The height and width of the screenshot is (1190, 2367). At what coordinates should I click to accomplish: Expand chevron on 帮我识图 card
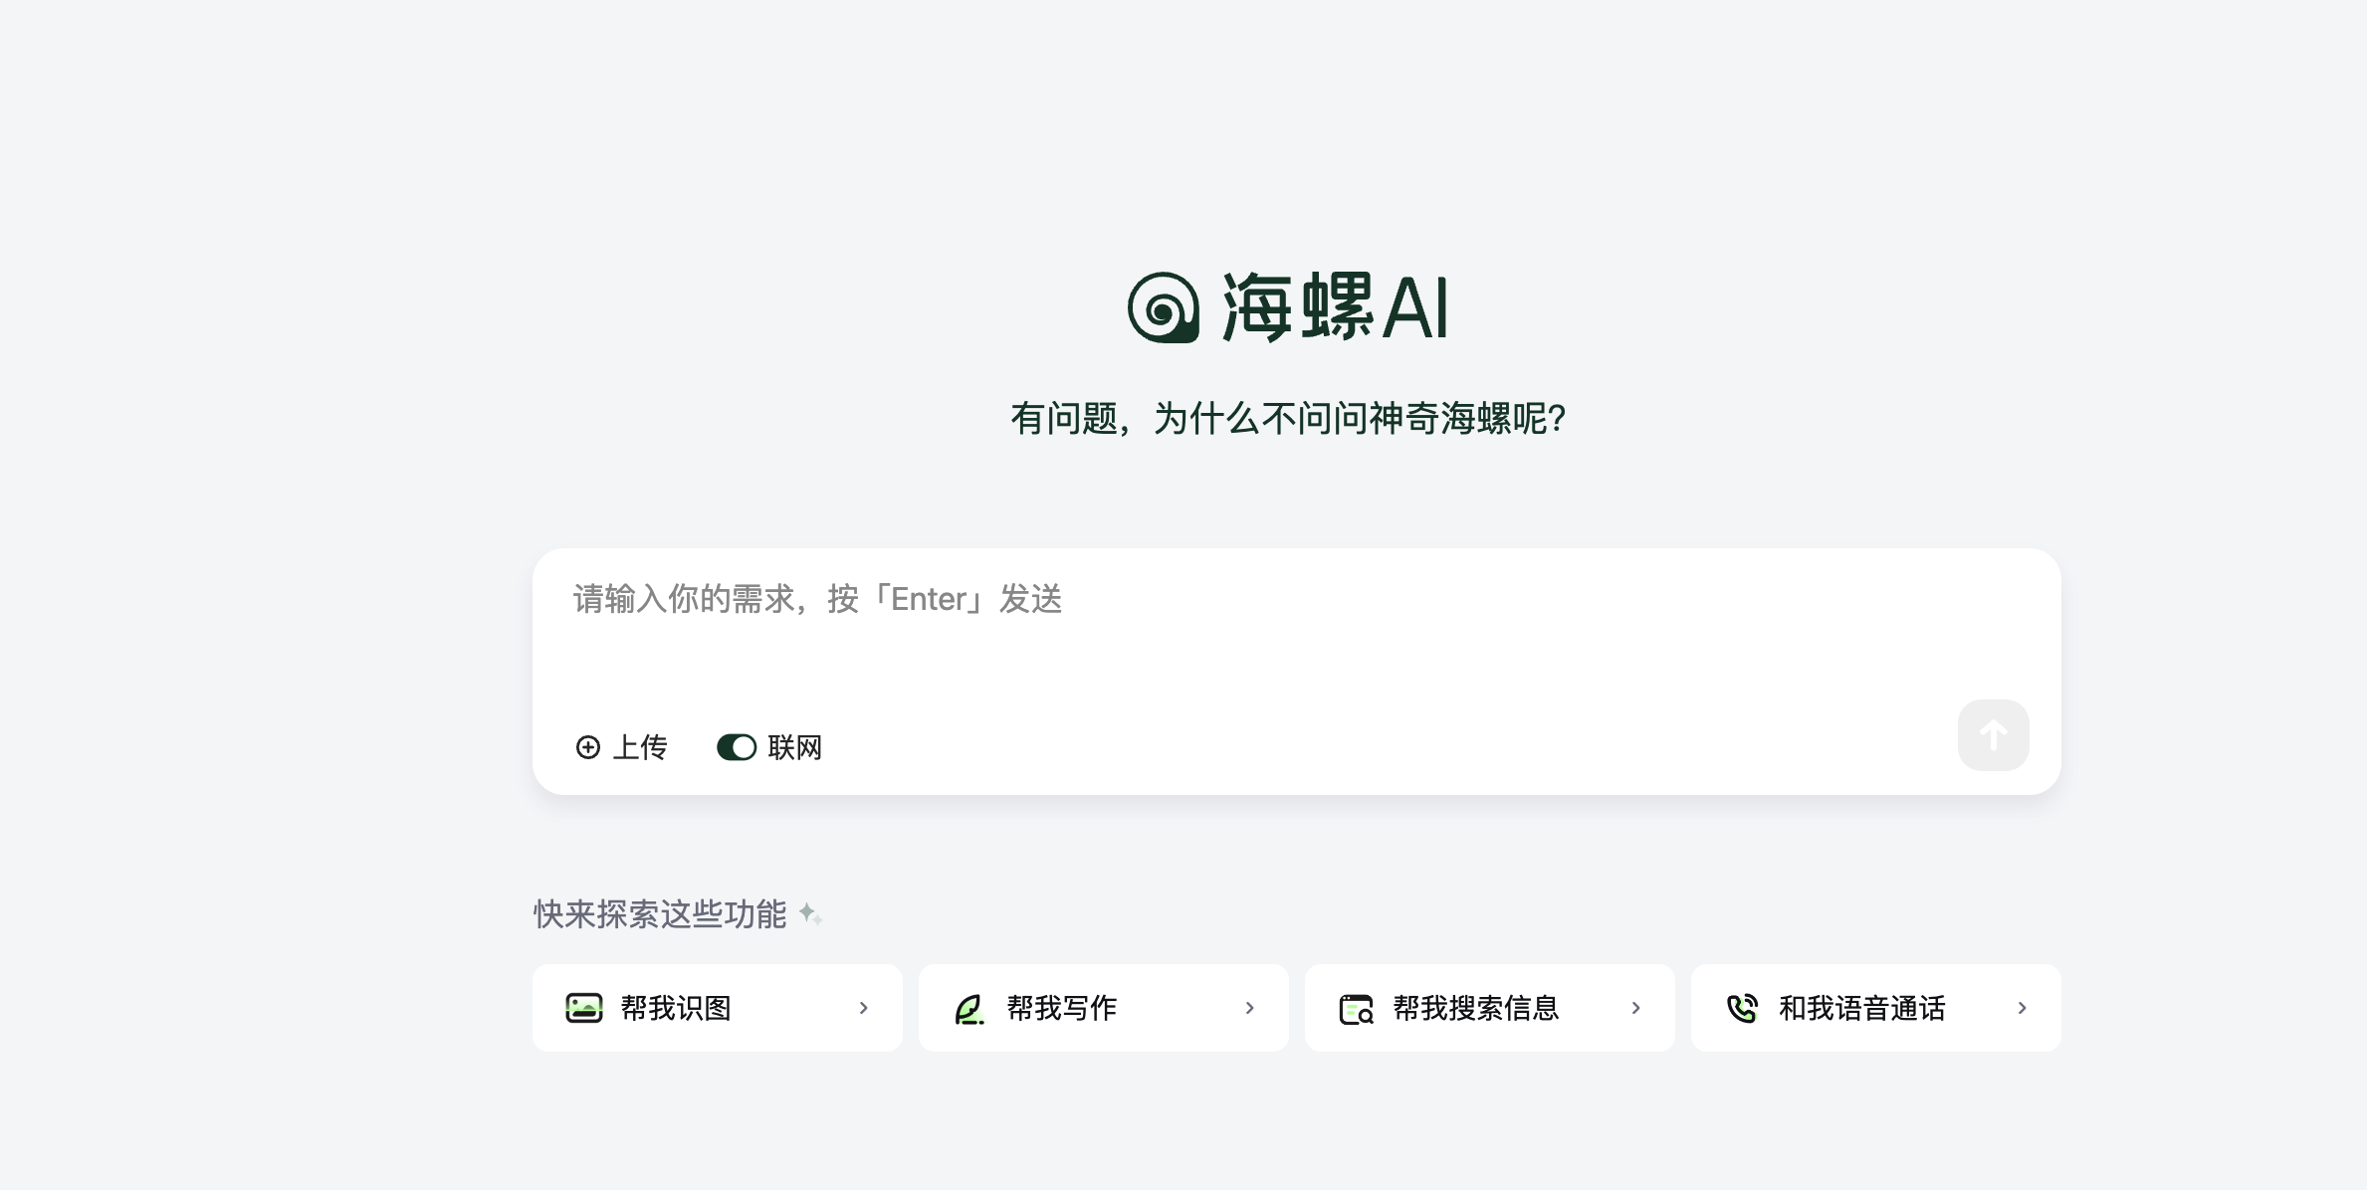click(863, 1008)
